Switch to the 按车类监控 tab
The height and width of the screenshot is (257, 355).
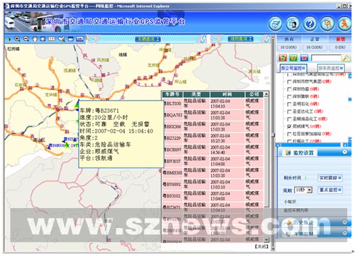330,68
